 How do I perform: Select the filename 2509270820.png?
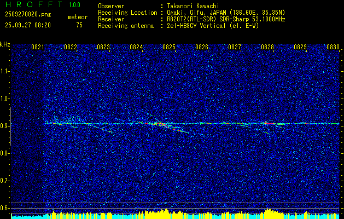(x=28, y=15)
